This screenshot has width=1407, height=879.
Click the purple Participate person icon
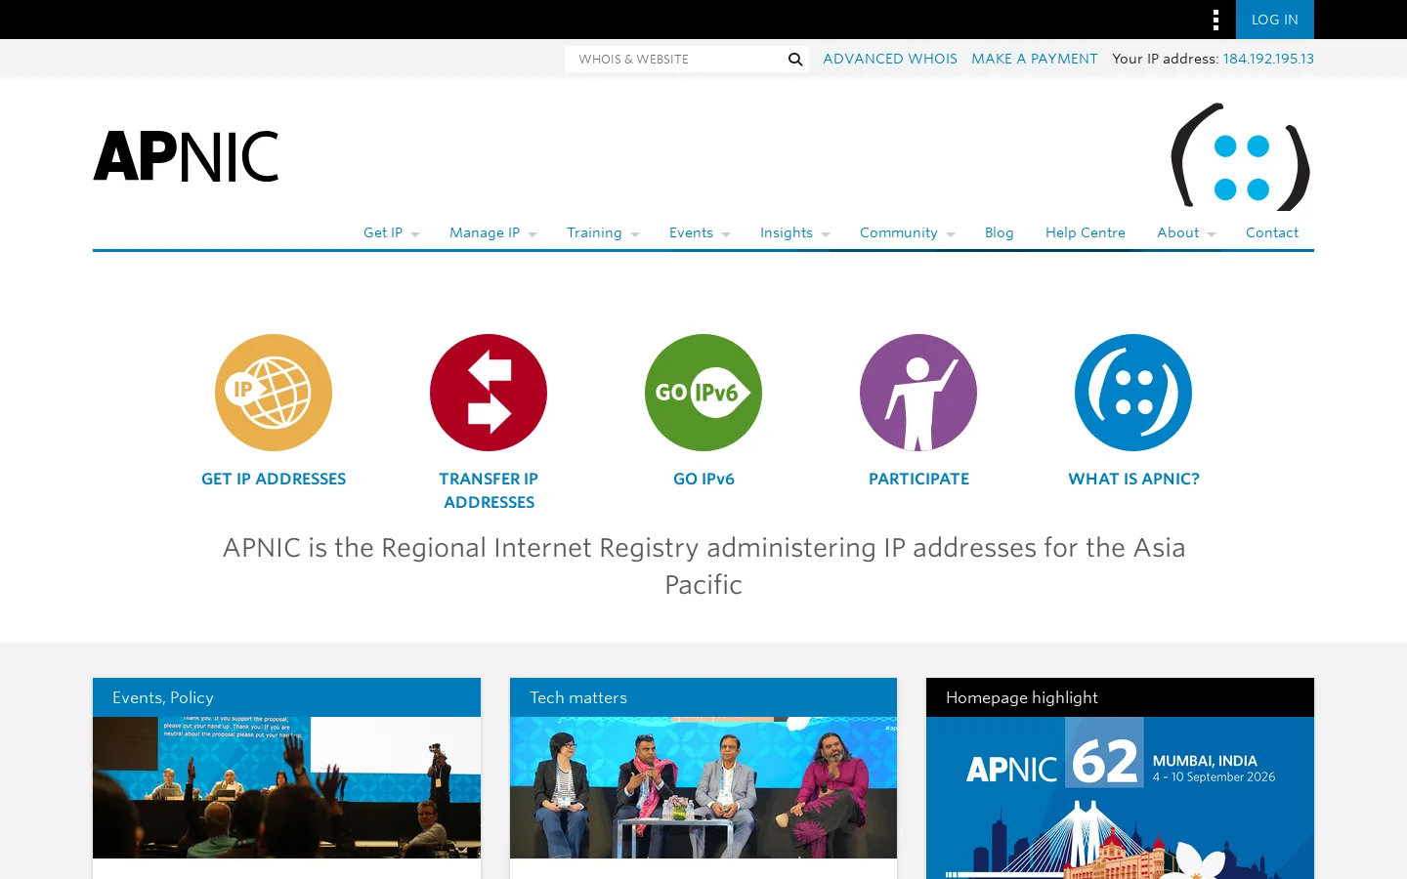pos(918,393)
